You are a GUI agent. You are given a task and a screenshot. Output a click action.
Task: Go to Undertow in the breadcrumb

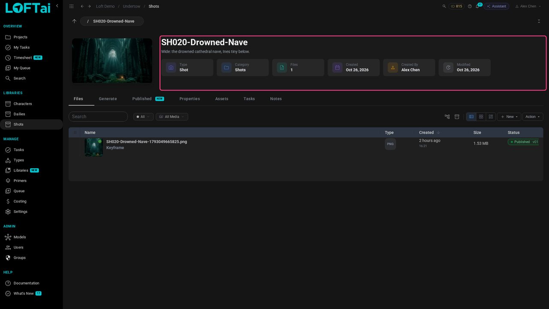coord(132,6)
